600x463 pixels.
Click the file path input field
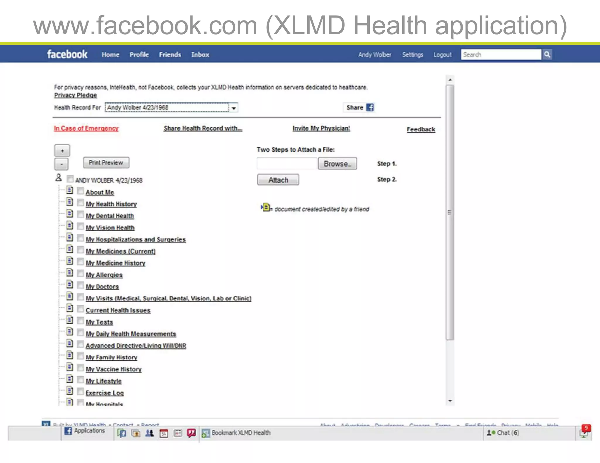tap(287, 164)
